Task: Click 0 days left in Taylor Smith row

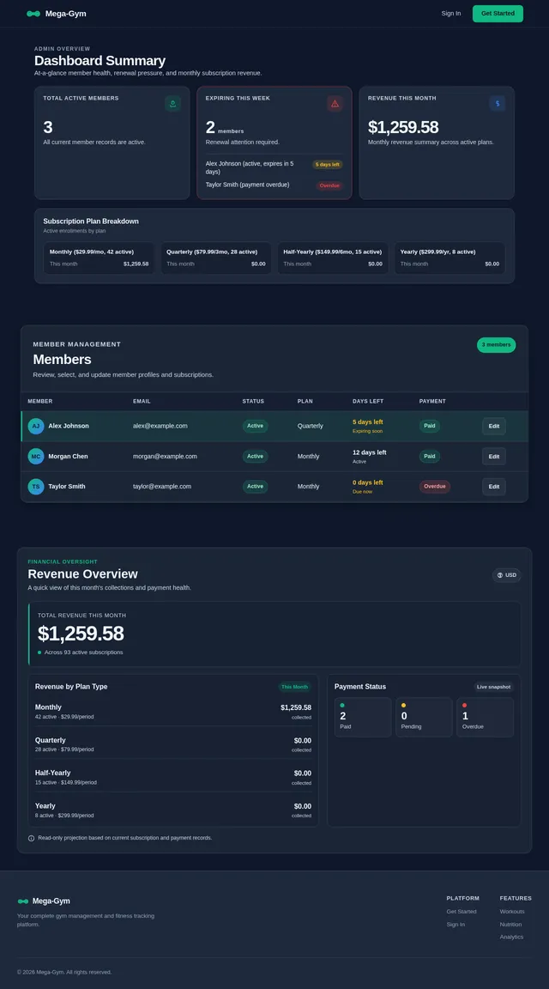Action: click(368, 482)
